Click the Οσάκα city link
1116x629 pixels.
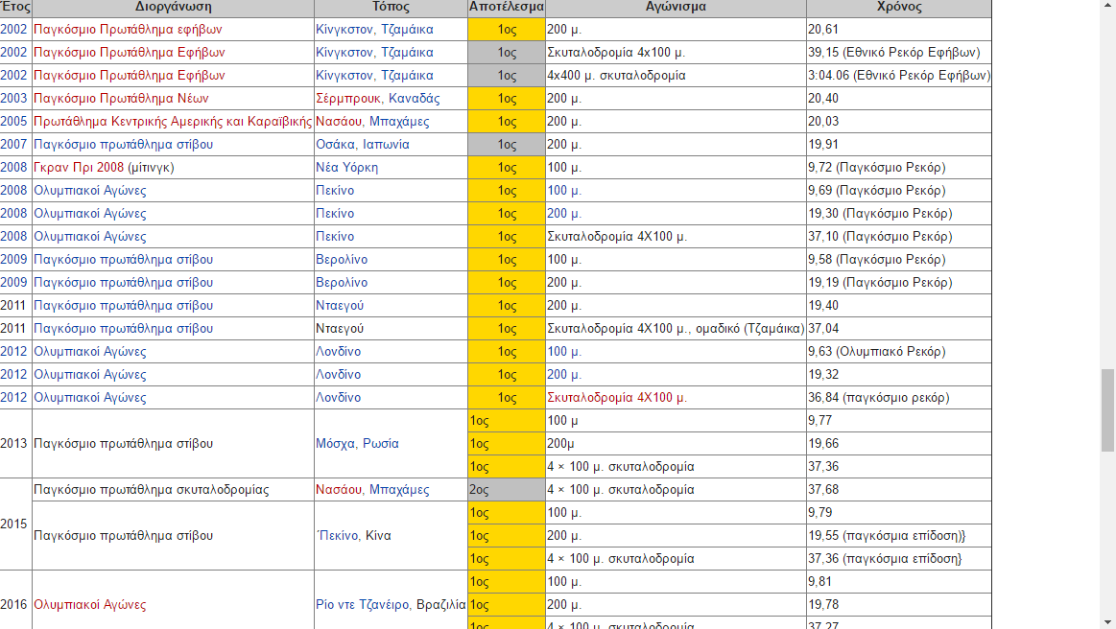click(335, 145)
